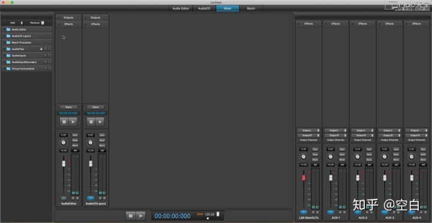Toggle the power button on AudioCDLayout strip
The image size is (432, 223).
tap(91, 198)
